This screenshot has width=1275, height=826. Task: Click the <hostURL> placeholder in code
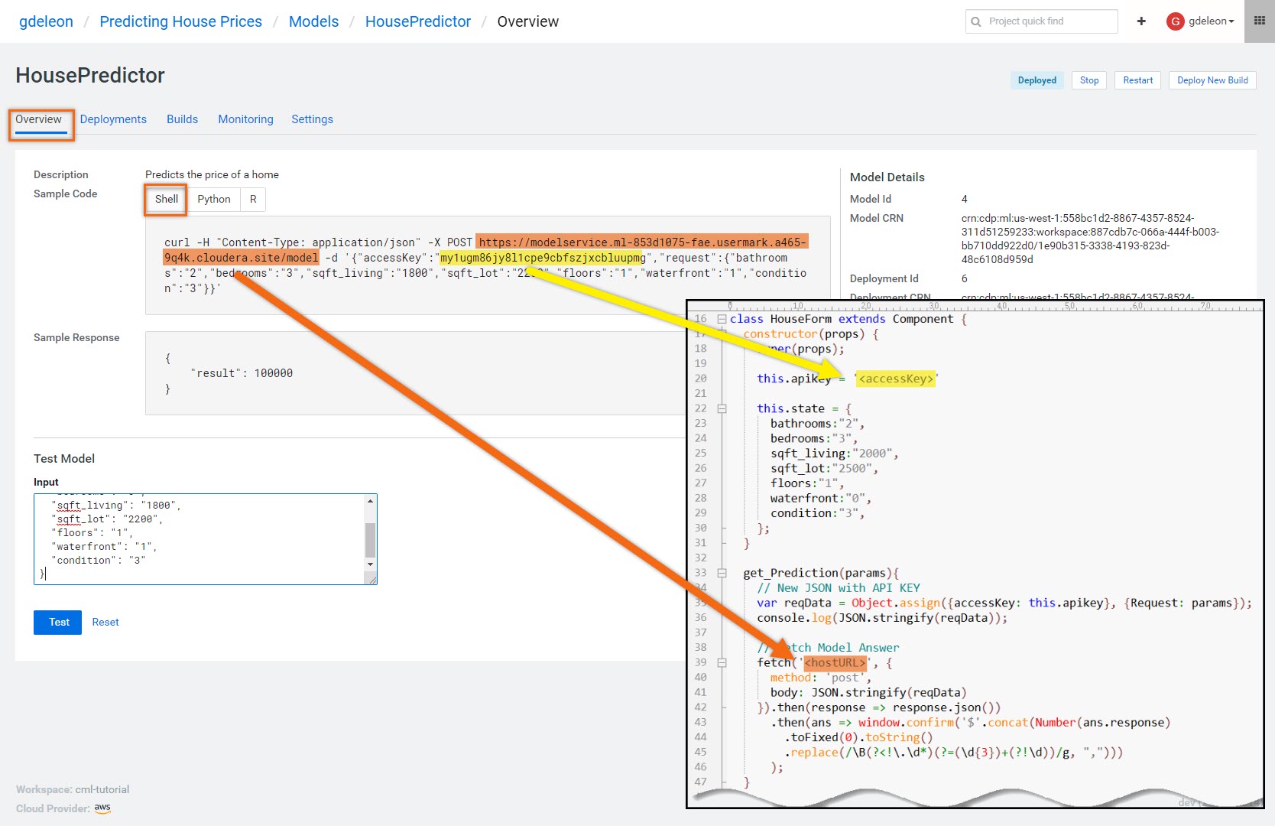tap(836, 662)
